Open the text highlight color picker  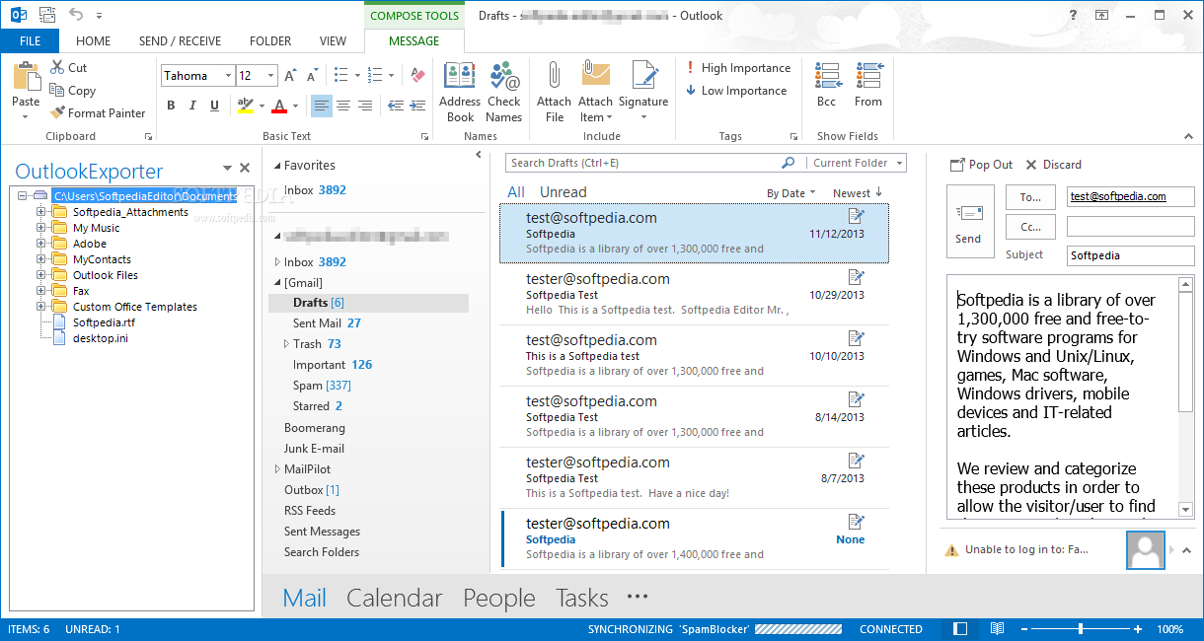click(261, 106)
